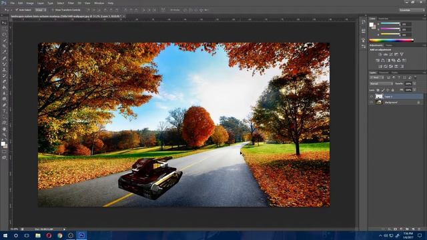The height and width of the screenshot is (240, 427).
Task: Open the File menu
Action: point(12,3)
